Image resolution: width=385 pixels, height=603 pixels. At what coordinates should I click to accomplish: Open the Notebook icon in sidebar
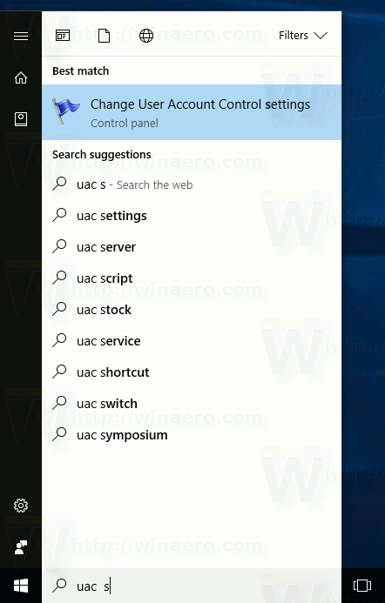[21, 119]
